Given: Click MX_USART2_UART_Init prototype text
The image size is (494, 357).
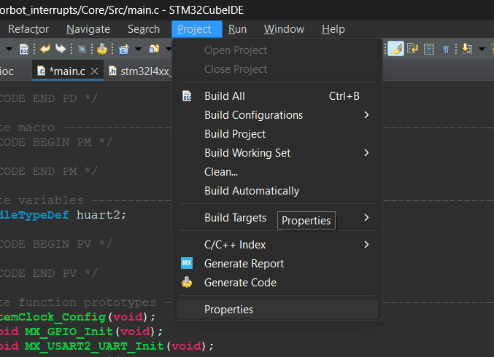Looking at the screenshot, I should tap(95, 346).
